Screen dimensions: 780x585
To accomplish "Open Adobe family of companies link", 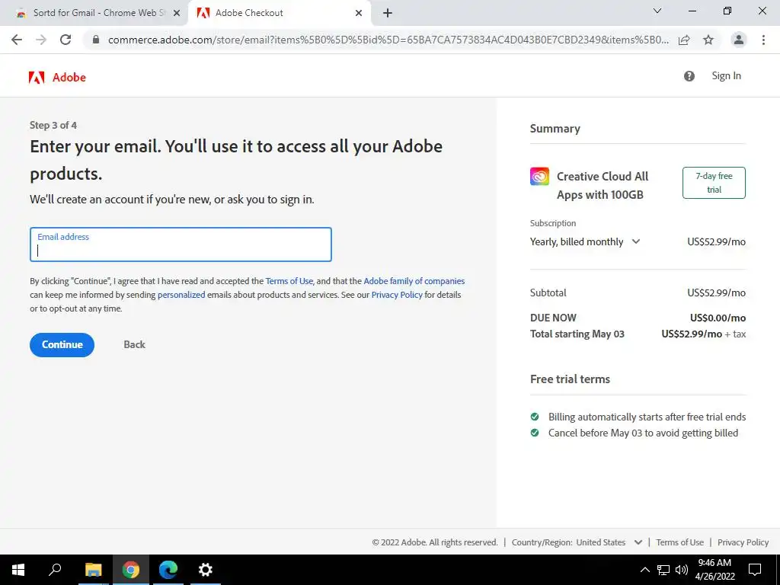I will pos(414,281).
